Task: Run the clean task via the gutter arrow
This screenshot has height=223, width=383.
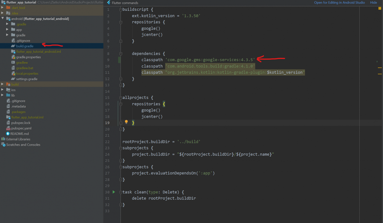Action: [114, 192]
